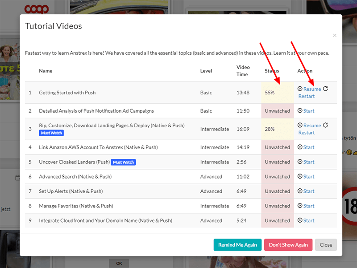Click the play icon beside Resume for Getting Started with Push
Viewport: 357px width, 268px height.
tap(300, 89)
